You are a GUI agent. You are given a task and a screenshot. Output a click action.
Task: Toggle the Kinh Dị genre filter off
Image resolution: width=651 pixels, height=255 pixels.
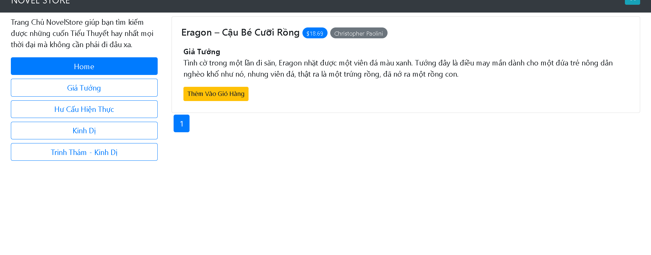[84, 131]
